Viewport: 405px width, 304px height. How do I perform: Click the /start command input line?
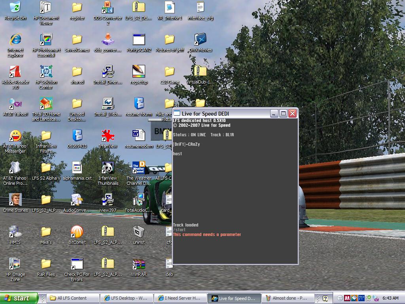click(x=179, y=230)
